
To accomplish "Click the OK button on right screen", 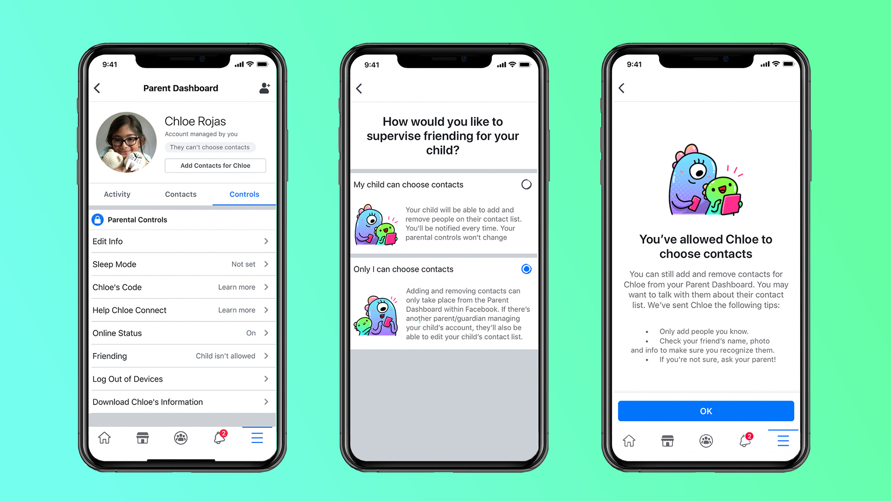I will [x=705, y=411].
